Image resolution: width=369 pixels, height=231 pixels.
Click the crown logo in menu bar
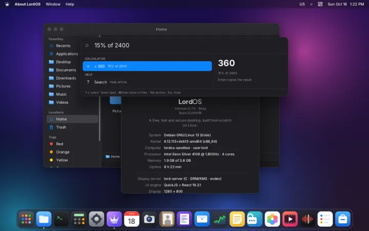tap(7, 4)
